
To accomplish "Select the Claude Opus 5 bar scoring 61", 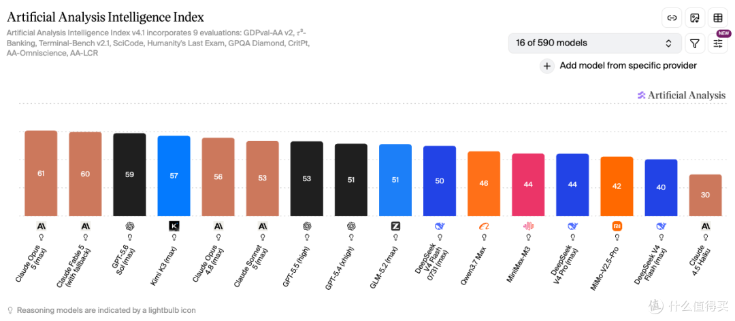I will pyautogui.click(x=41, y=173).
